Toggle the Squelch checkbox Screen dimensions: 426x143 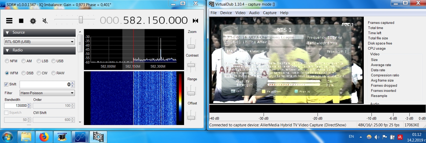tap(6, 112)
